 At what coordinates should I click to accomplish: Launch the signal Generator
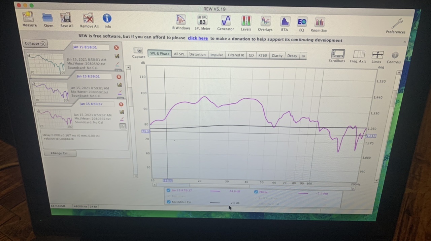coord(225,22)
